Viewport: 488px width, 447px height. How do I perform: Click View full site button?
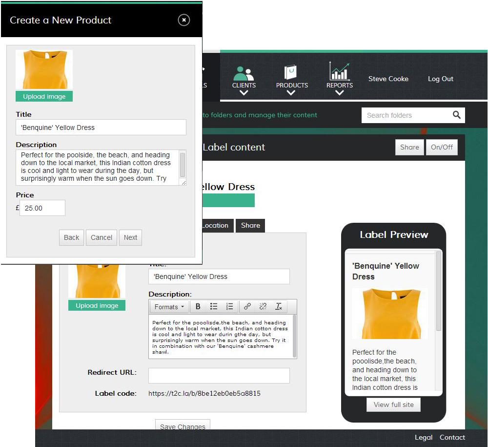point(393,404)
